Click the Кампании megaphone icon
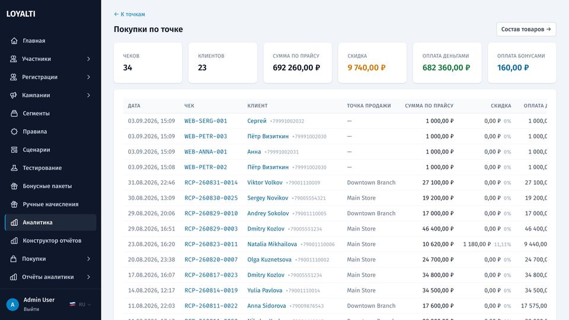 (x=14, y=95)
